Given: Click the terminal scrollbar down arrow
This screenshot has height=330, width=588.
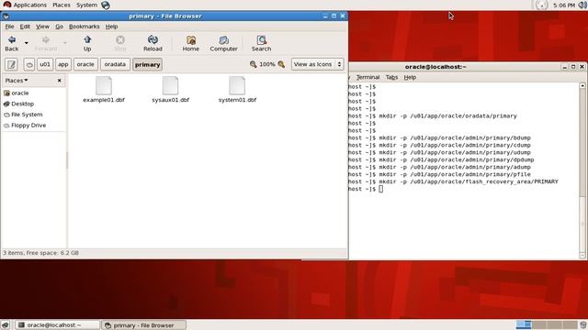Looking at the screenshot, I should click(x=582, y=255).
